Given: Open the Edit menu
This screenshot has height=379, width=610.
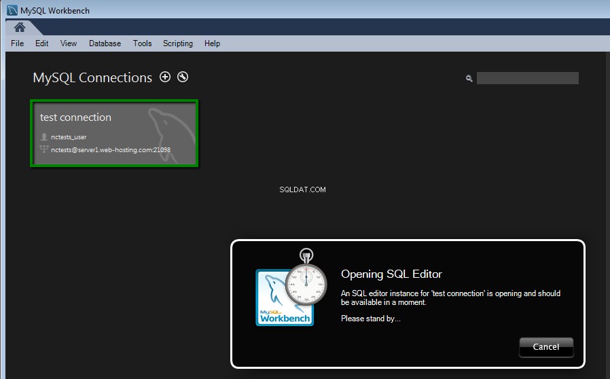Looking at the screenshot, I should click(x=41, y=43).
